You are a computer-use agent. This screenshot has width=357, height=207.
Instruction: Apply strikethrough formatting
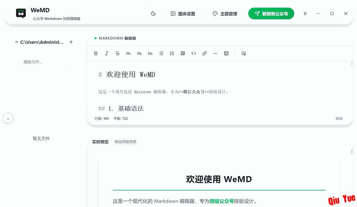point(117,53)
